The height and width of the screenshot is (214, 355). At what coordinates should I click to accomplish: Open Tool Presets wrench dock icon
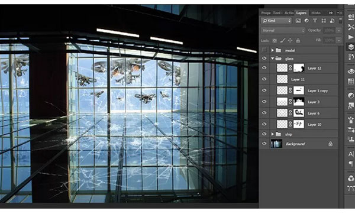(351, 27)
